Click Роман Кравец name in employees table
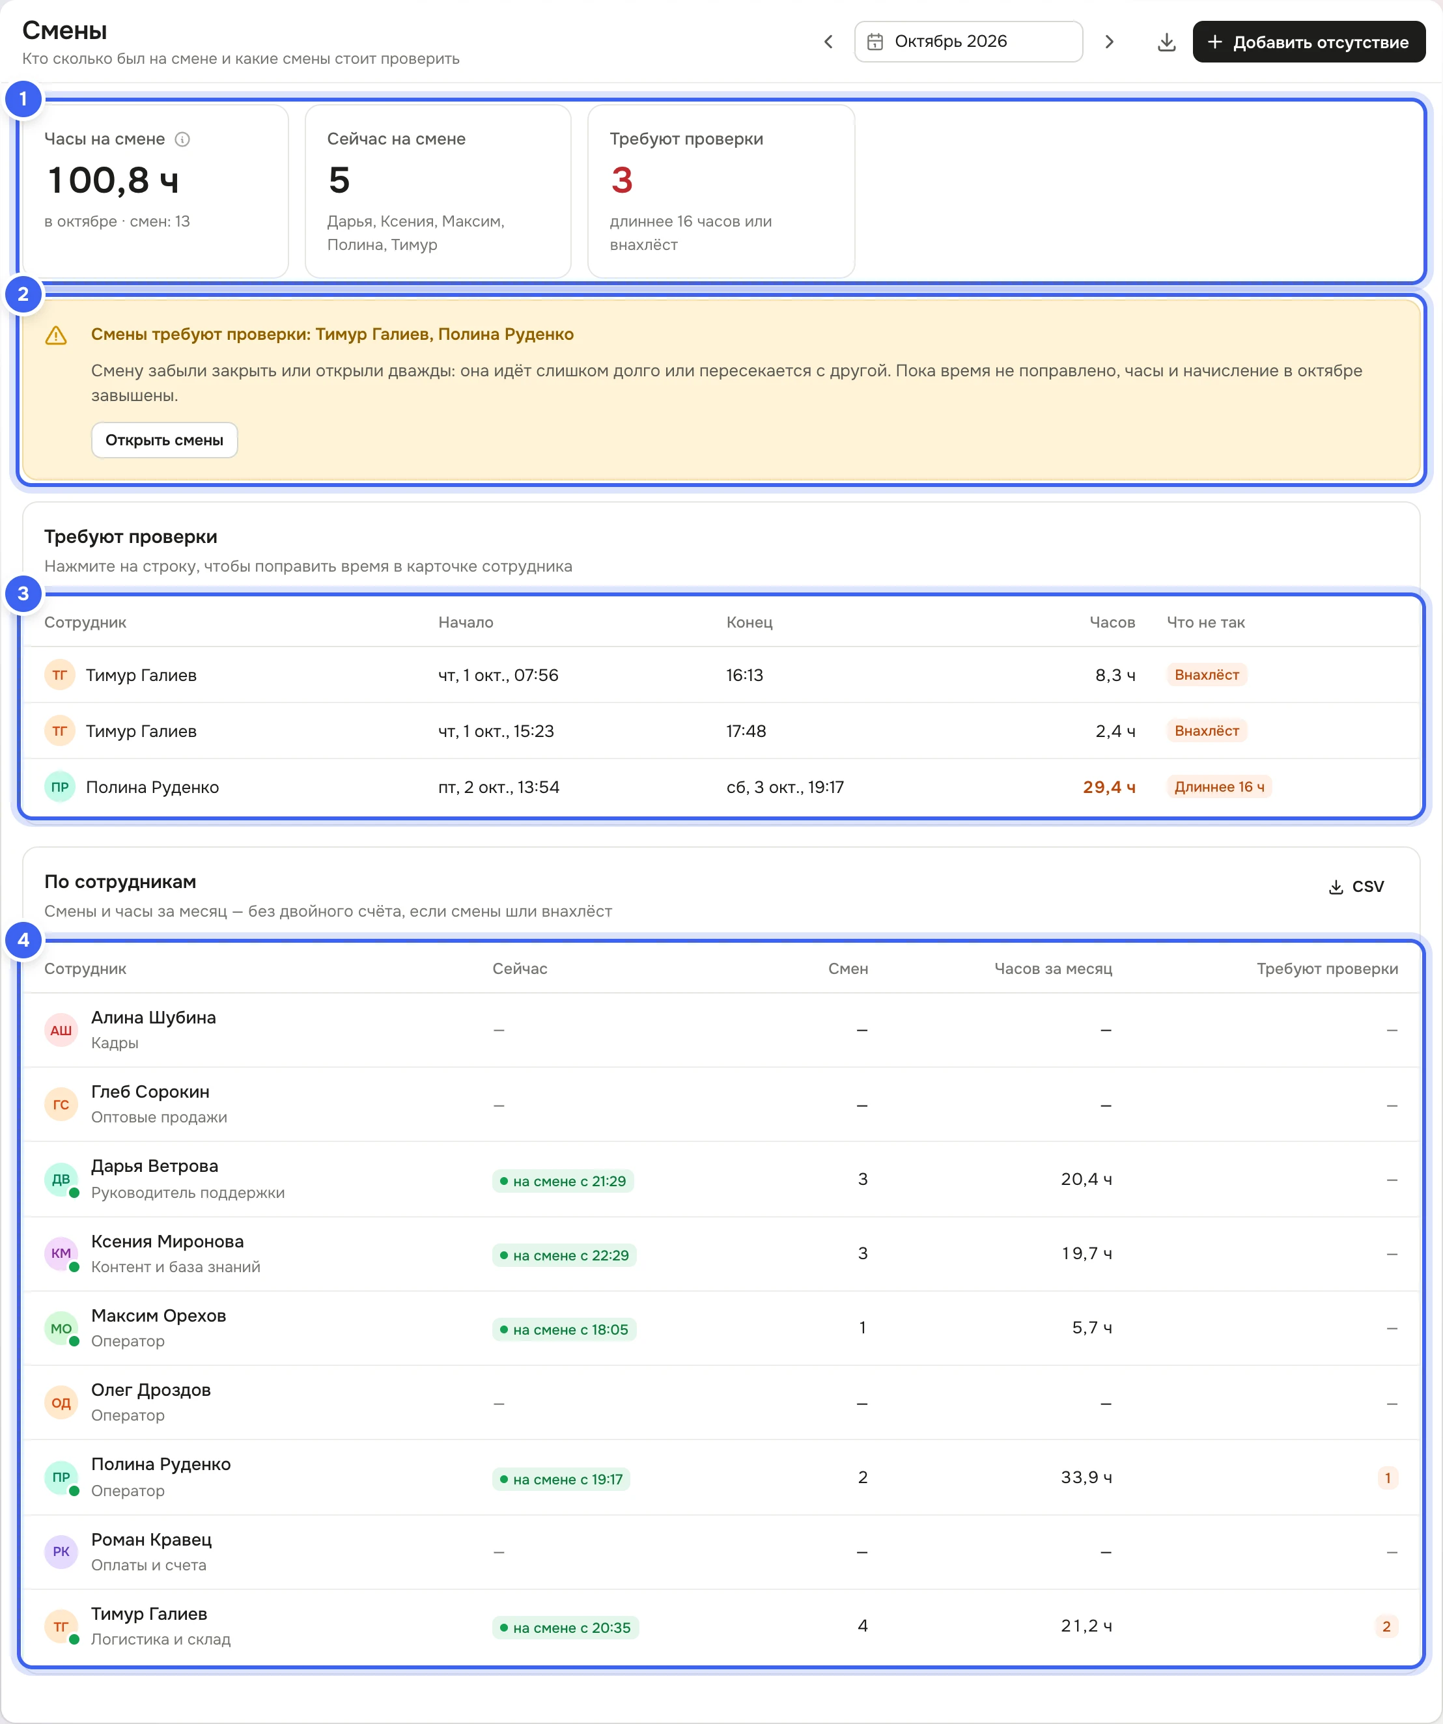The image size is (1443, 1724). (x=151, y=1539)
